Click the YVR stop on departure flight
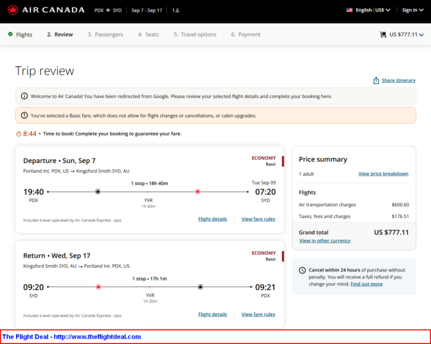 click(149, 200)
